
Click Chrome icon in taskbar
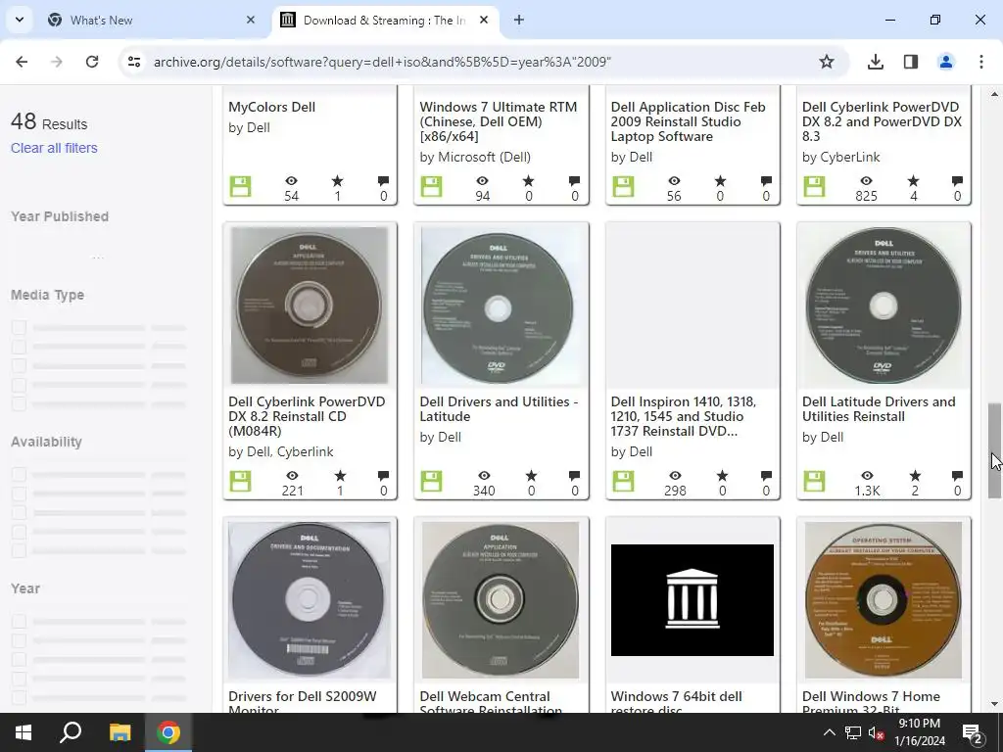(168, 732)
